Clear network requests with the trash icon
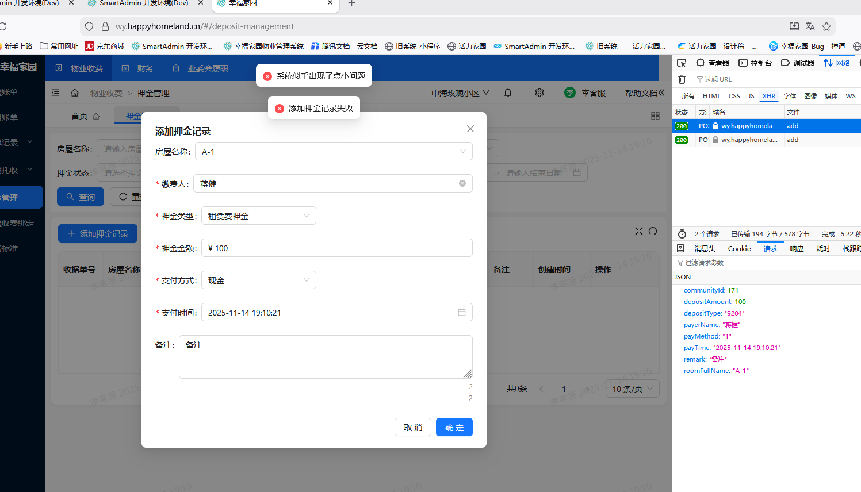The image size is (861, 492). pyautogui.click(x=682, y=79)
